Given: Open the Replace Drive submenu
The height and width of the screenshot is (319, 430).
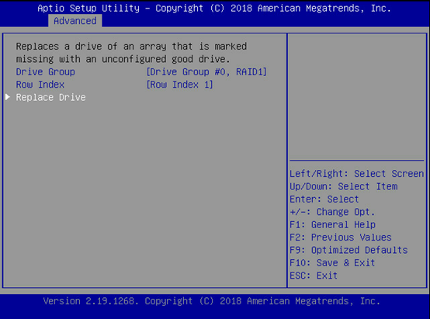Looking at the screenshot, I should point(50,97).
